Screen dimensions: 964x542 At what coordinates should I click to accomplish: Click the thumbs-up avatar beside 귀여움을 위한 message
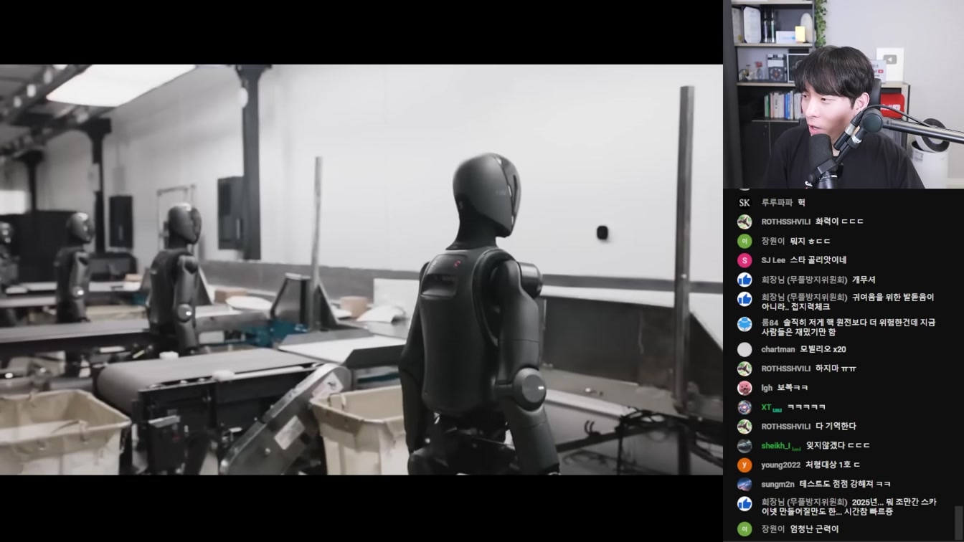(745, 299)
